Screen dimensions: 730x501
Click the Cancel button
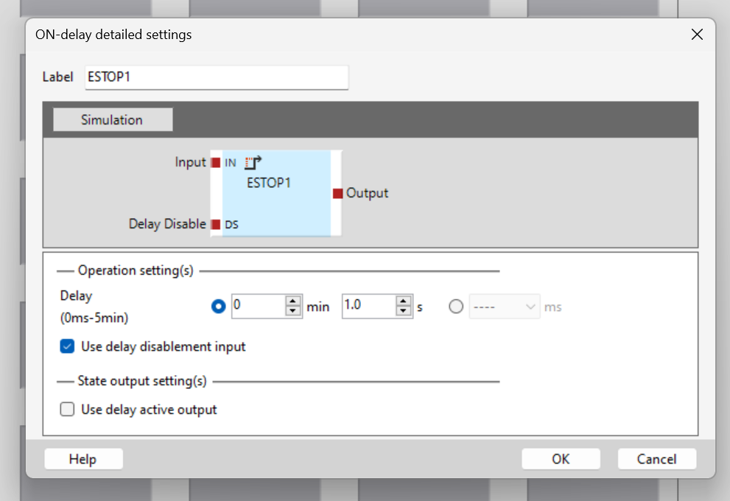(x=657, y=459)
